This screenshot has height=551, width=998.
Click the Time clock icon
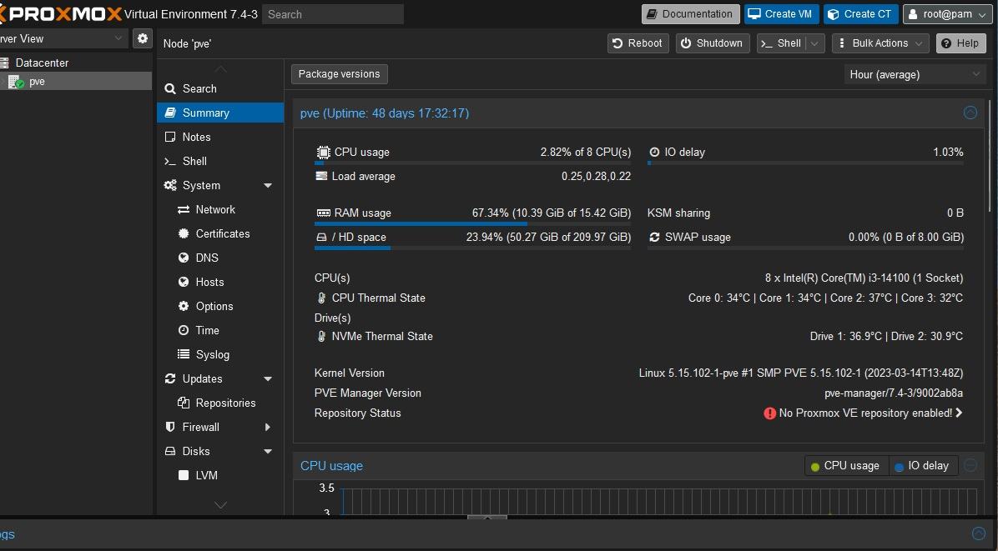(184, 330)
